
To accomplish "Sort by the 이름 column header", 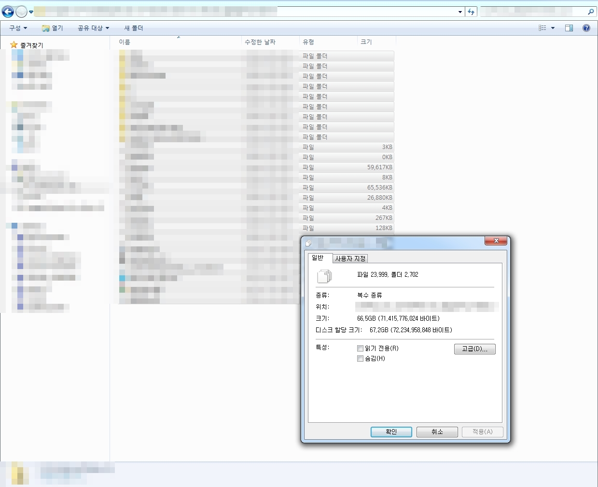I will click(179, 42).
